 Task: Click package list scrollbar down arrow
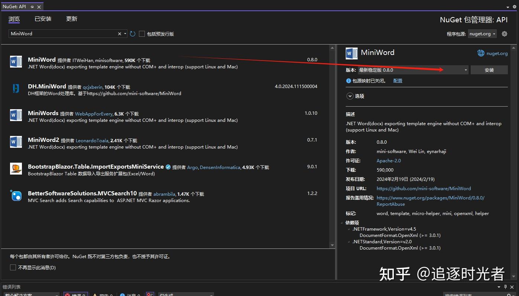point(332,245)
